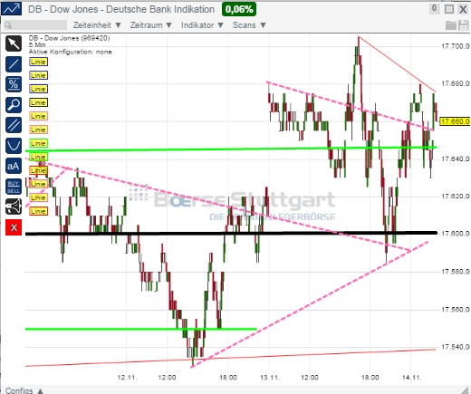The width and height of the screenshot is (471, 394).
Task: Click the chart logo icon in title bar
Action: [12, 8]
